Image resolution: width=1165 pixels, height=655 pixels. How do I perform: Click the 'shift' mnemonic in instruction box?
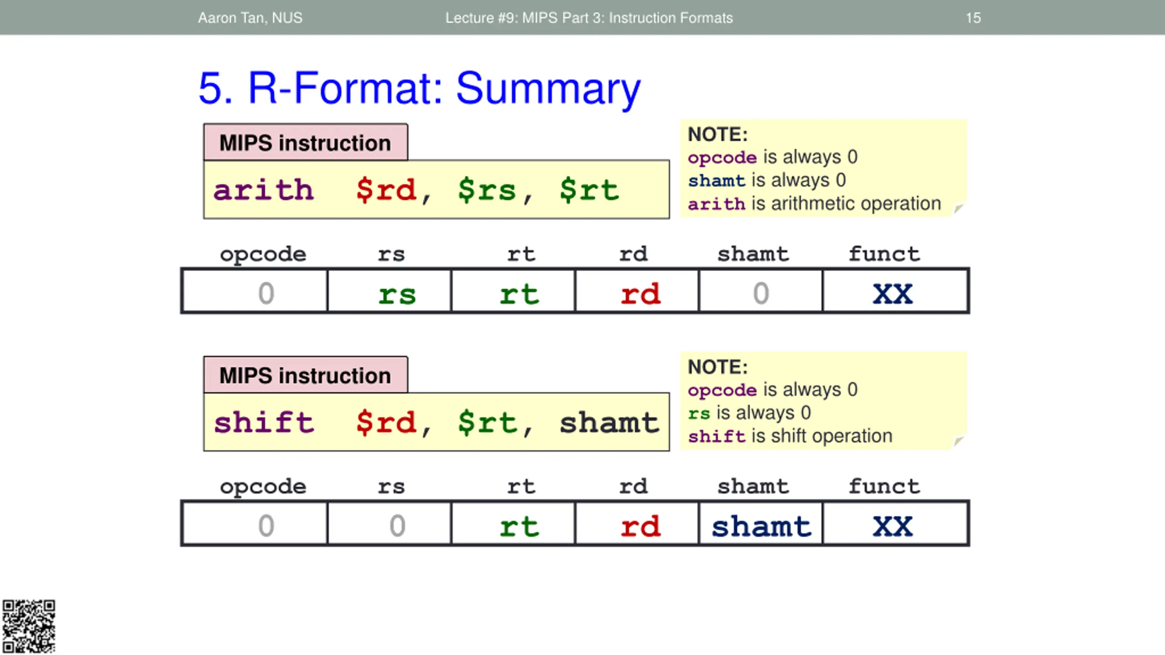click(263, 422)
